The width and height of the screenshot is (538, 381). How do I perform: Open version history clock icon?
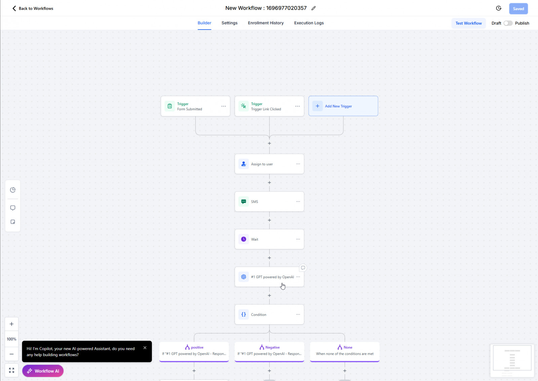499,8
